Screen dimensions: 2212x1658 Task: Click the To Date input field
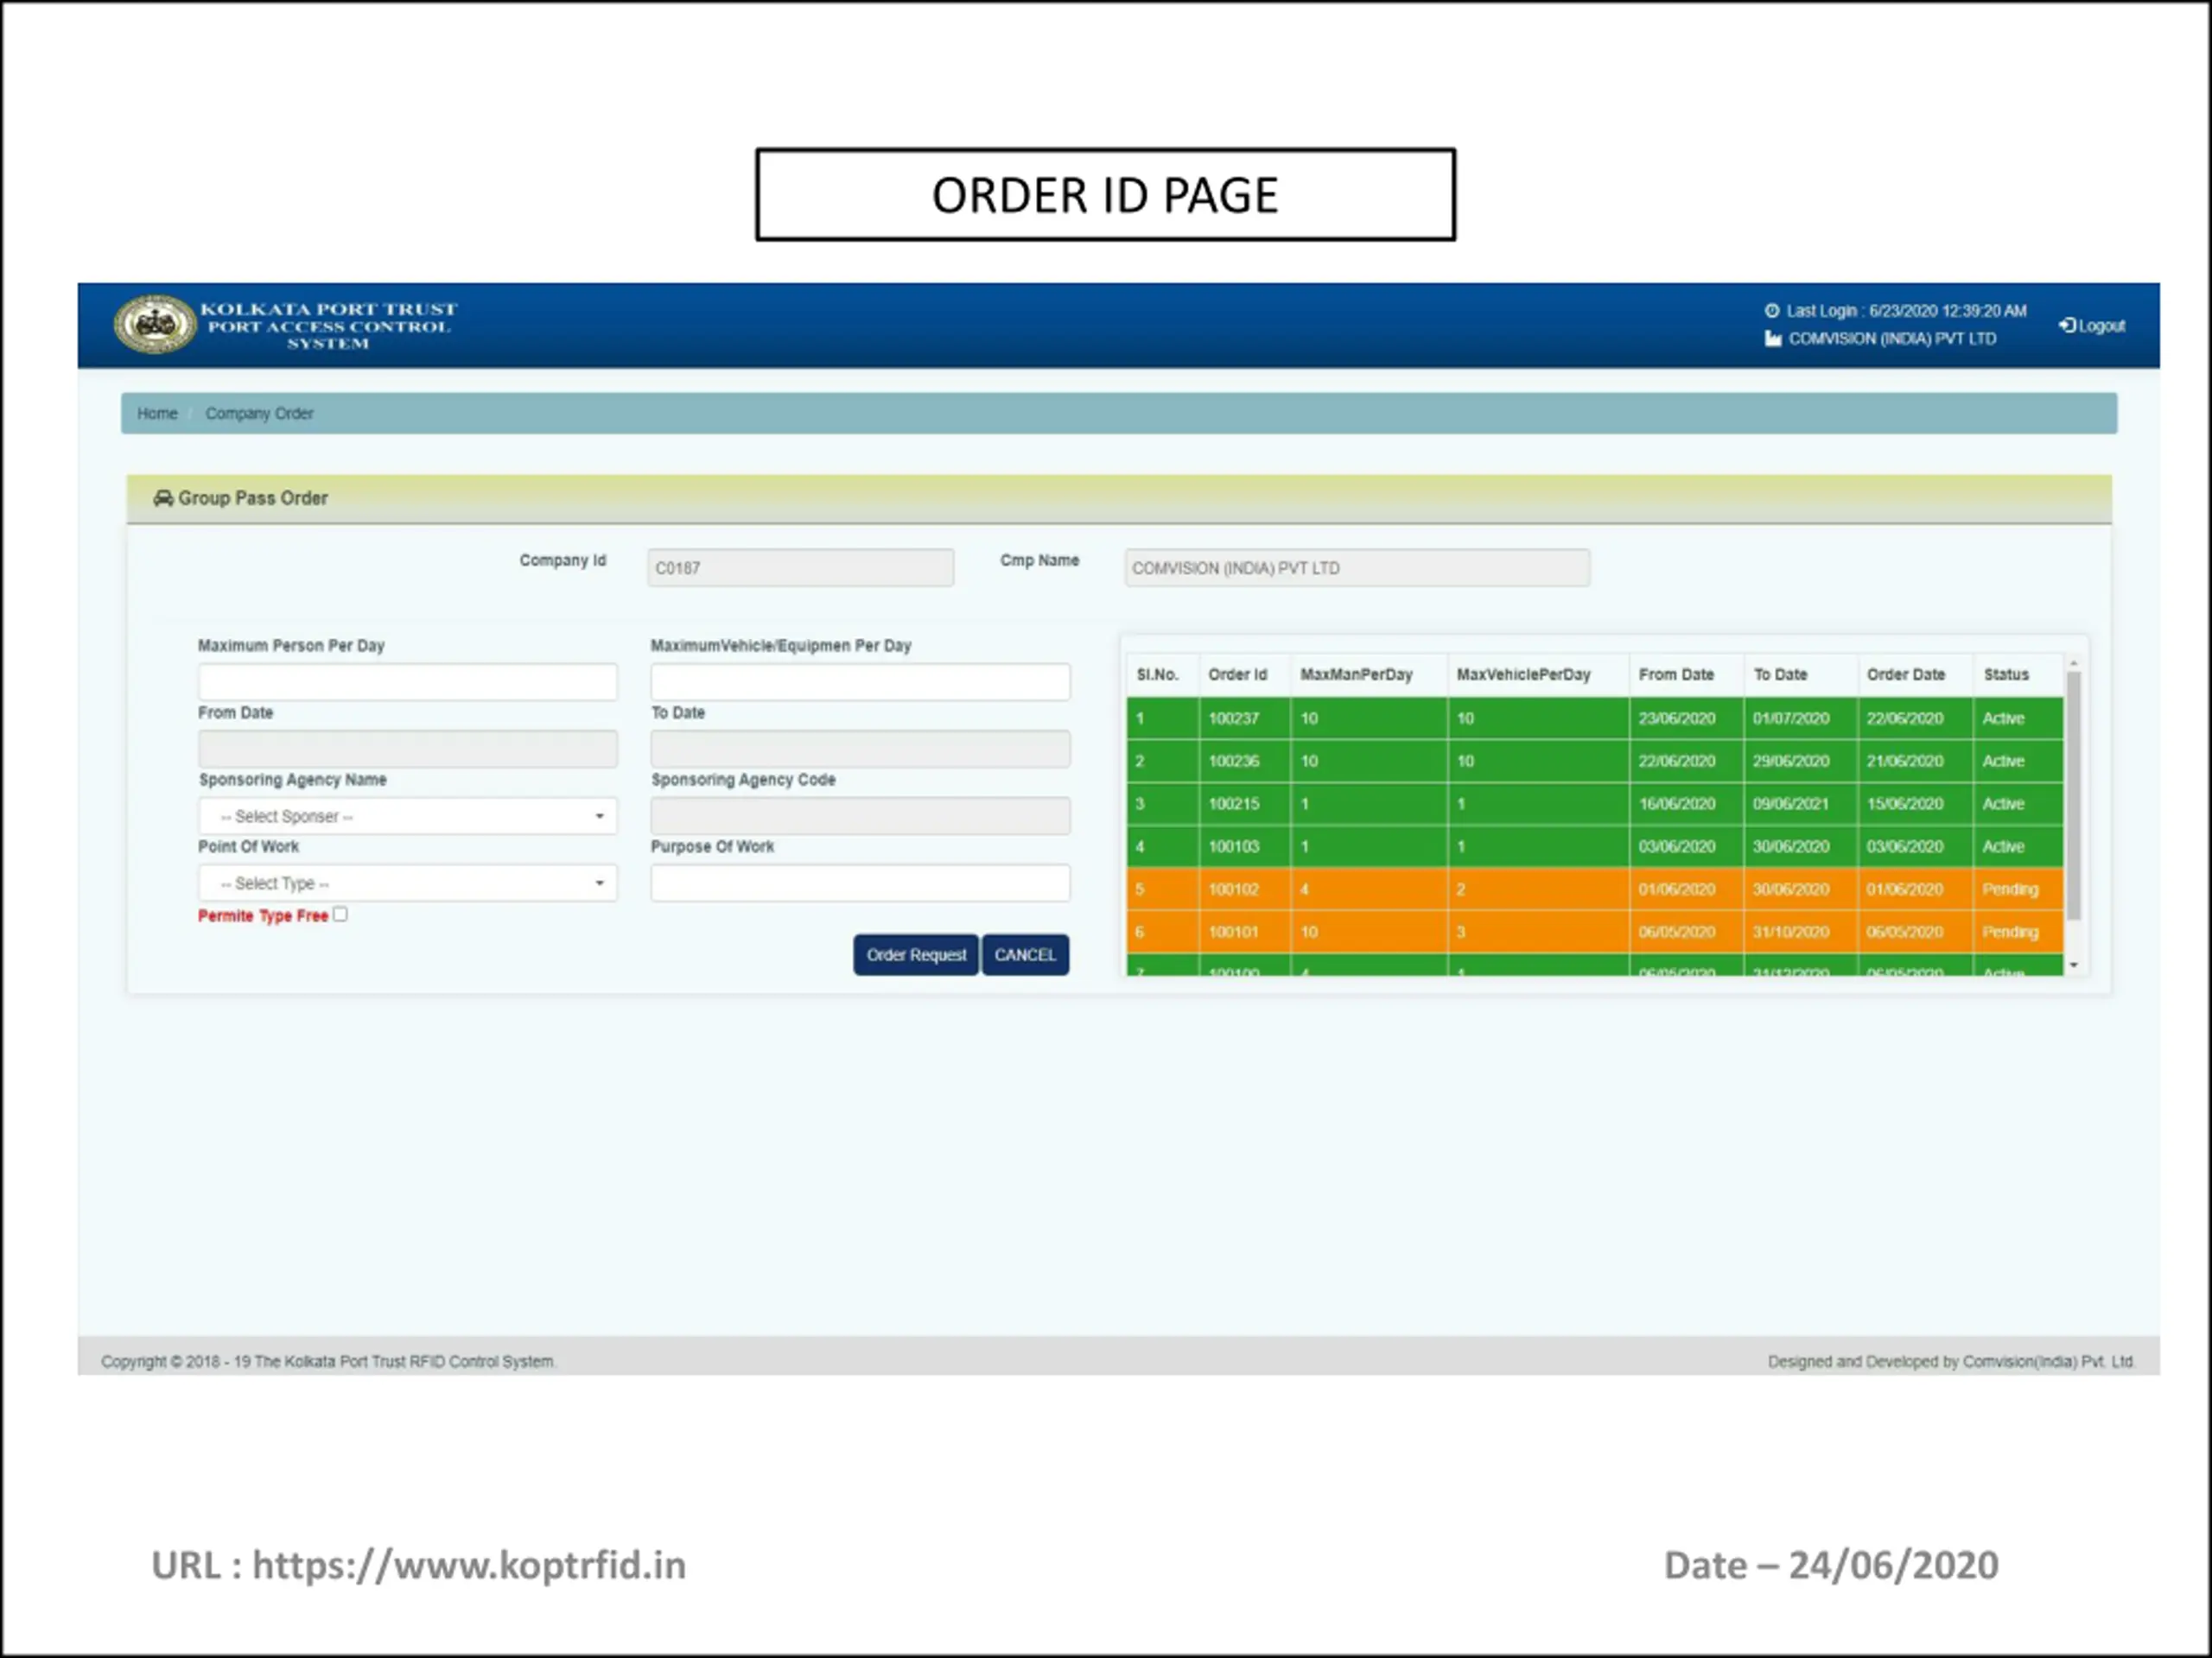(x=860, y=749)
